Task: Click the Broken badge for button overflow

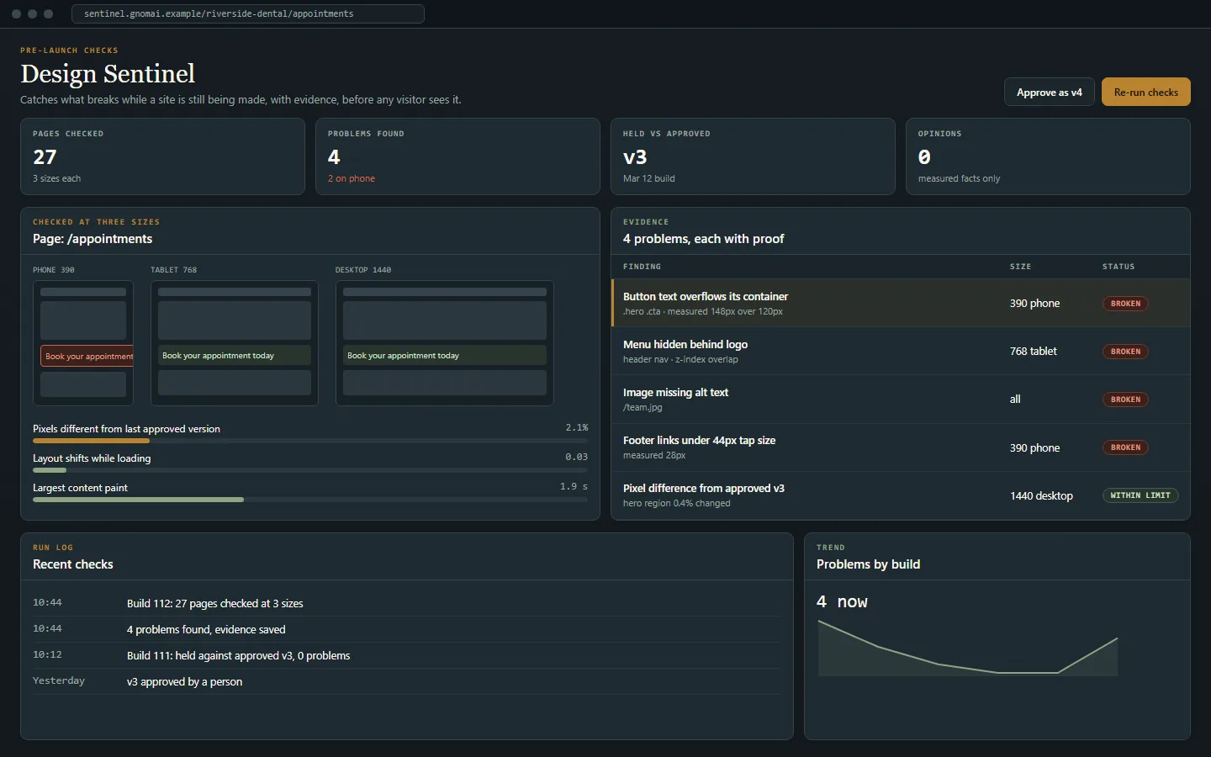Action: (x=1125, y=304)
